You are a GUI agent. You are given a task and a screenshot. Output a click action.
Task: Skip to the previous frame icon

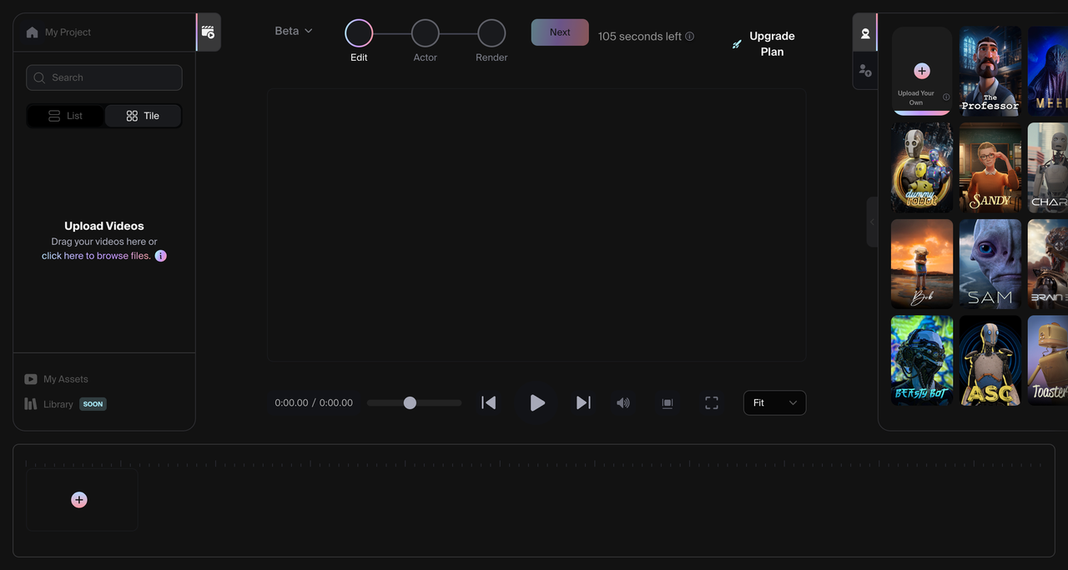(489, 403)
